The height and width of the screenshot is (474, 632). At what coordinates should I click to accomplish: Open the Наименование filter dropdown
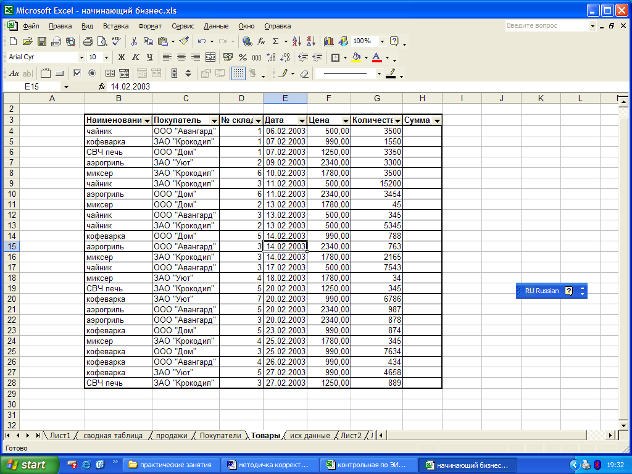click(x=147, y=120)
